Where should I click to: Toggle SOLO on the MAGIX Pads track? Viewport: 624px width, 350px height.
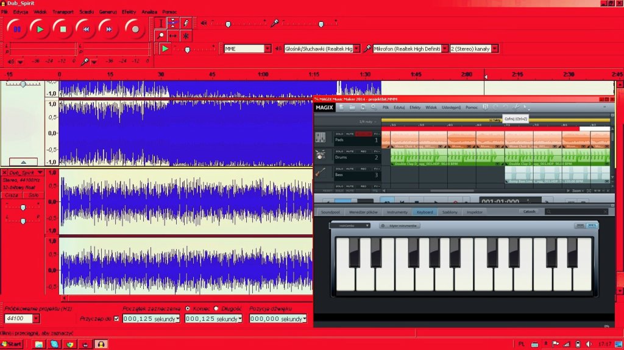[339, 134]
